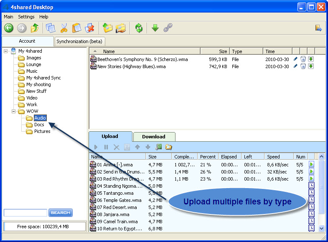Click the Copy files toolbar icon
Screen dimensions: 328x242
click(x=51, y=28)
